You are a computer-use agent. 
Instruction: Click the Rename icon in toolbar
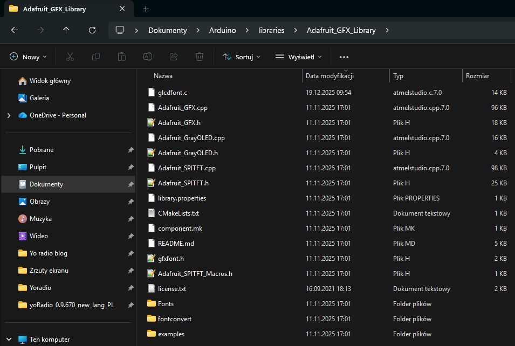(147, 57)
